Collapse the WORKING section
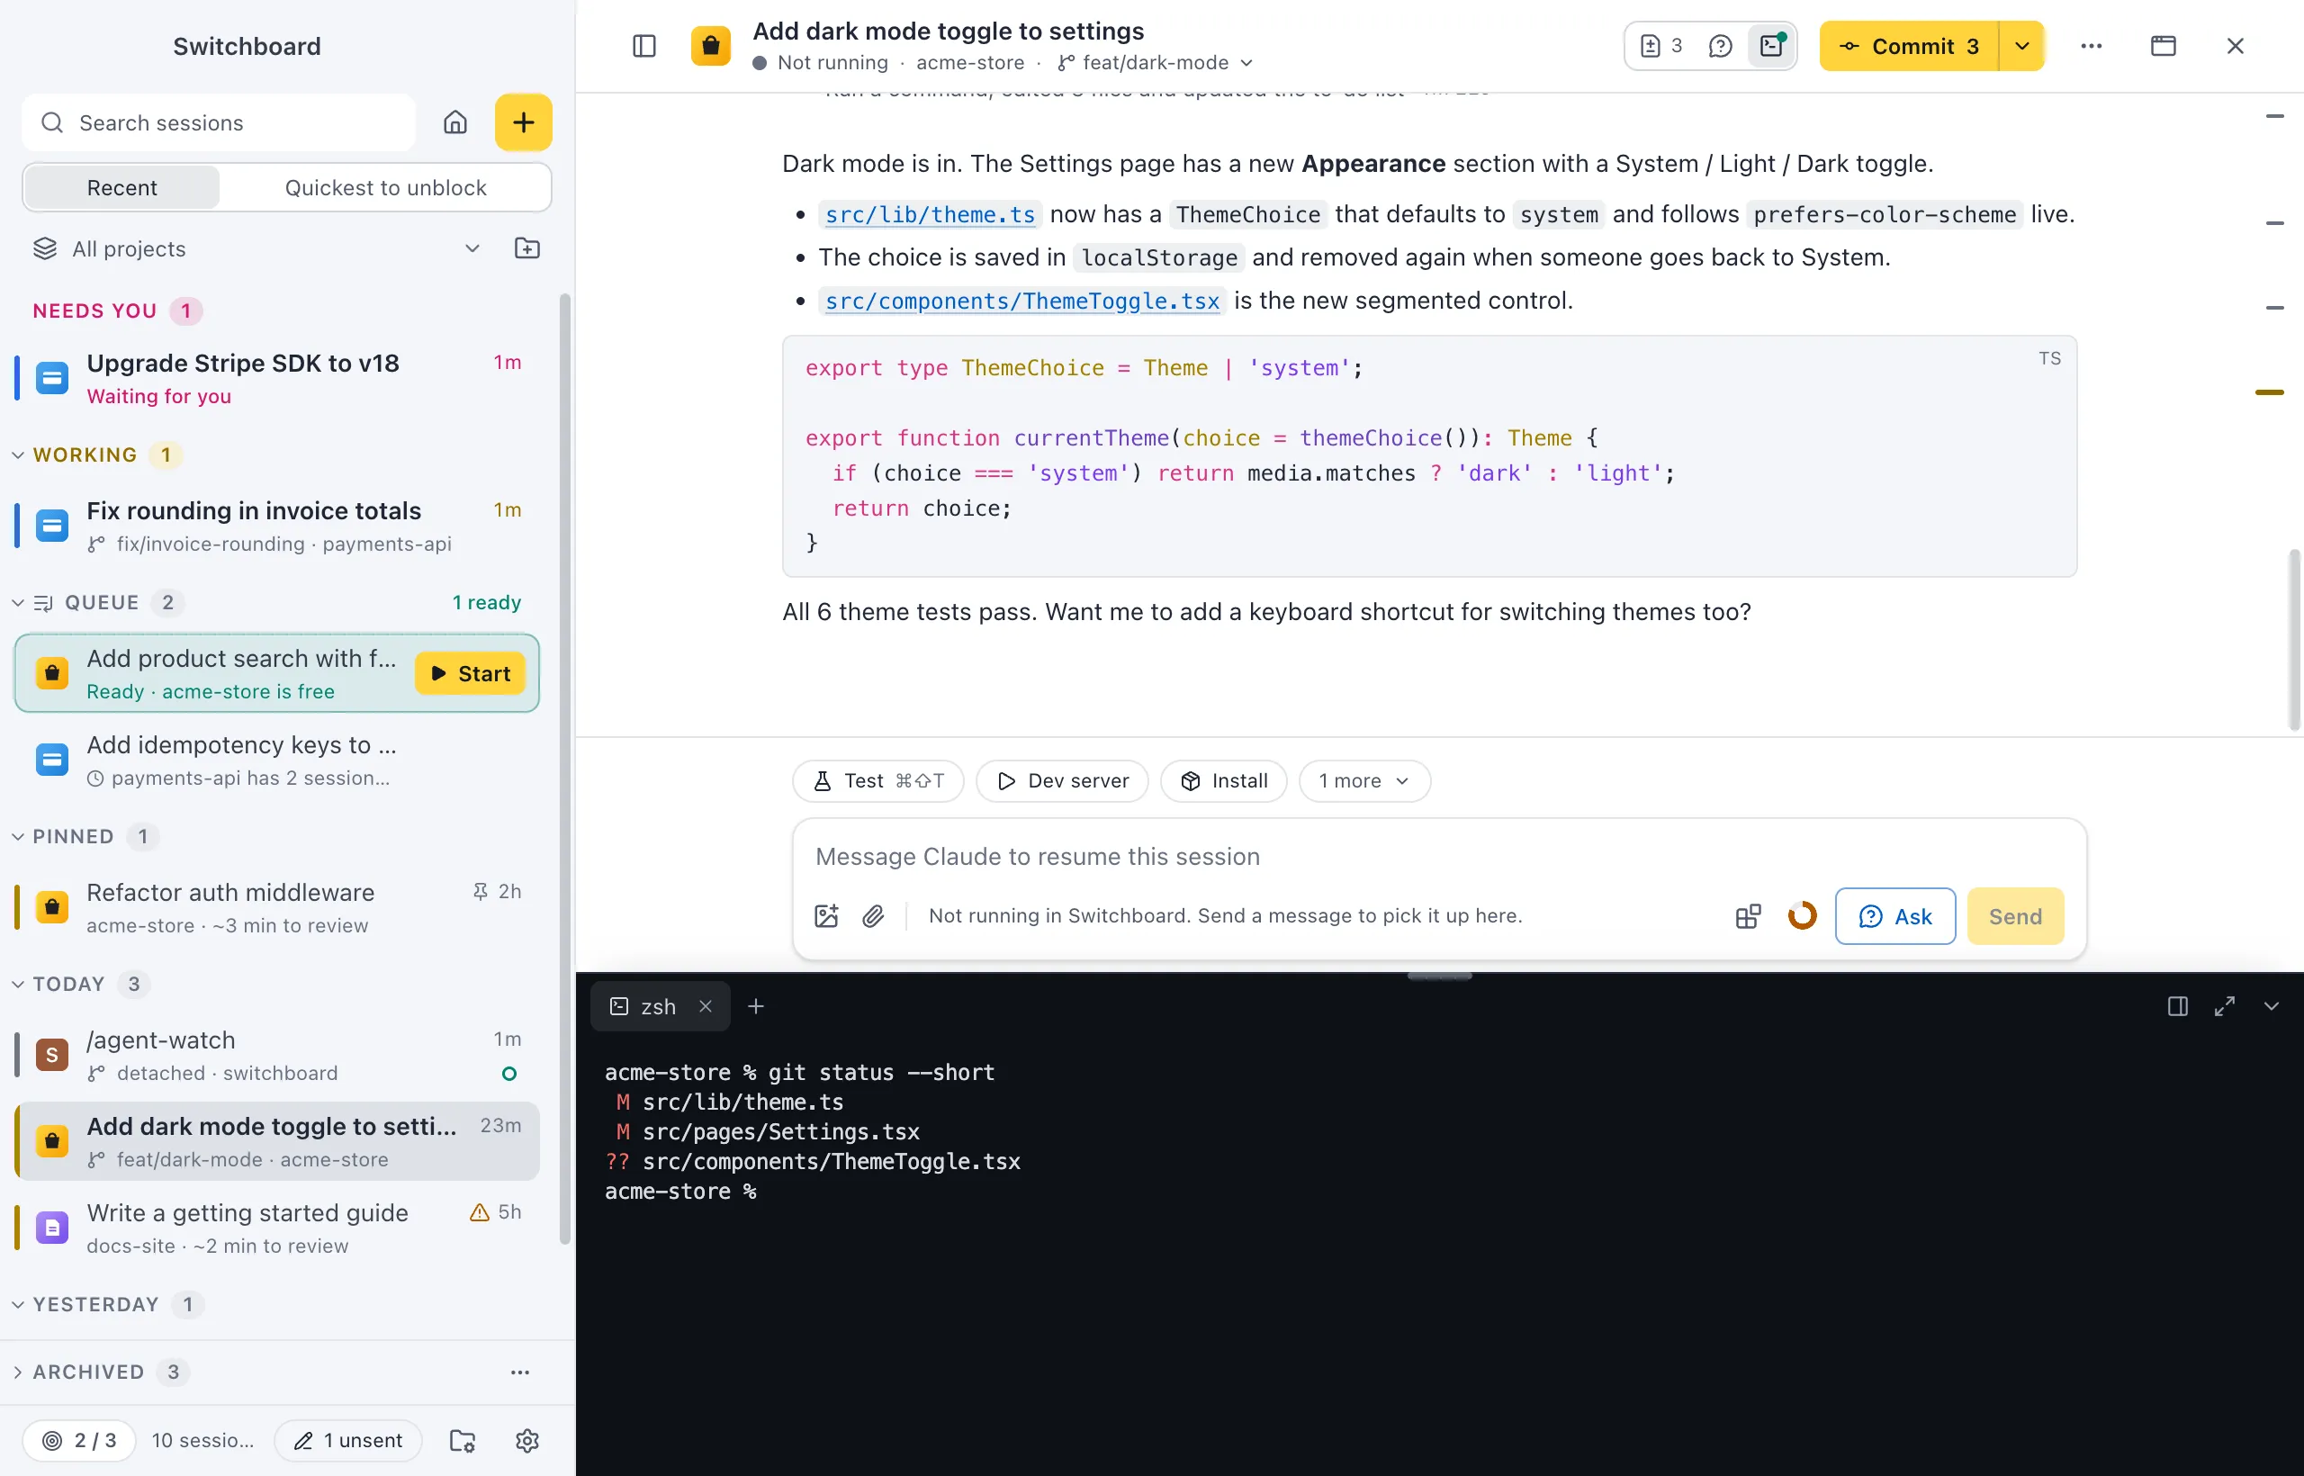The image size is (2304, 1476). coord(18,454)
